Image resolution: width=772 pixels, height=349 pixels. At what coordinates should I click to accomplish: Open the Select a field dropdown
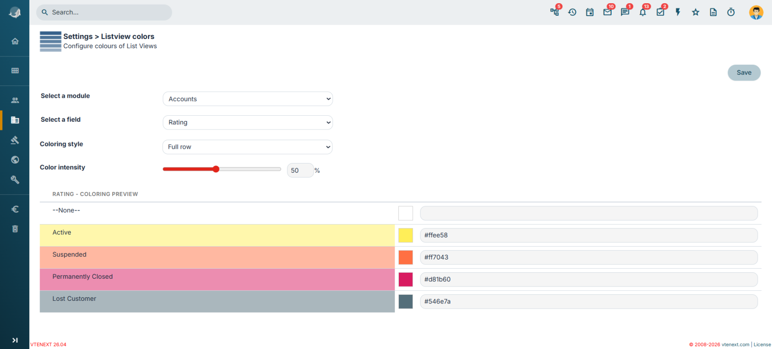click(248, 122)
